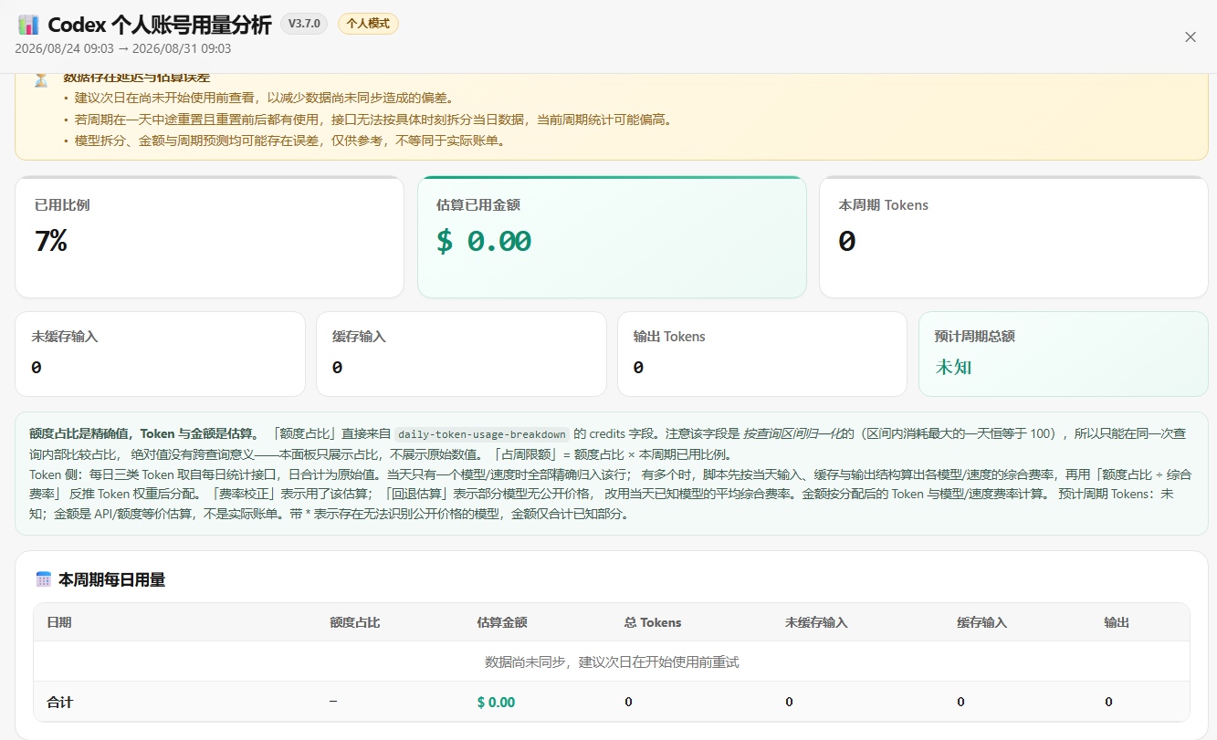Click the 0 value in the 缓存输入 card
1217x740 pixels.
(338, 368)
